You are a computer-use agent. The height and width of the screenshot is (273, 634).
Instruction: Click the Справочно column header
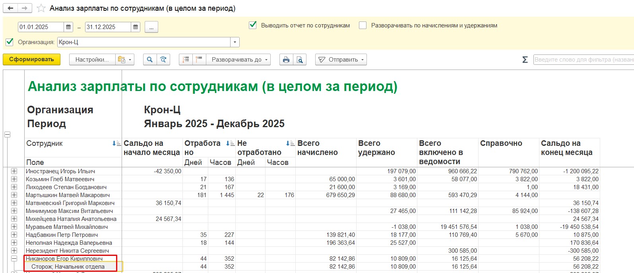point(509,152)
